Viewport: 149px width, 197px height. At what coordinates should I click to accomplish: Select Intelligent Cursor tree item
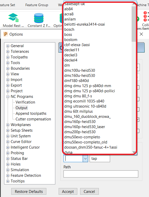tap(25, 147)
